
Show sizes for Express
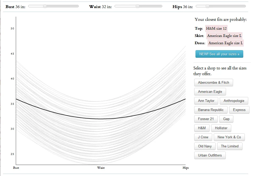coord(239,110)
